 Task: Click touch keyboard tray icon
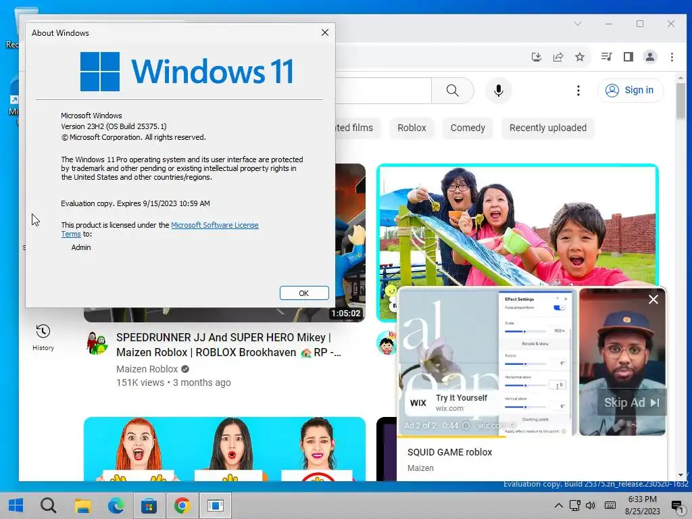(610, 505)
